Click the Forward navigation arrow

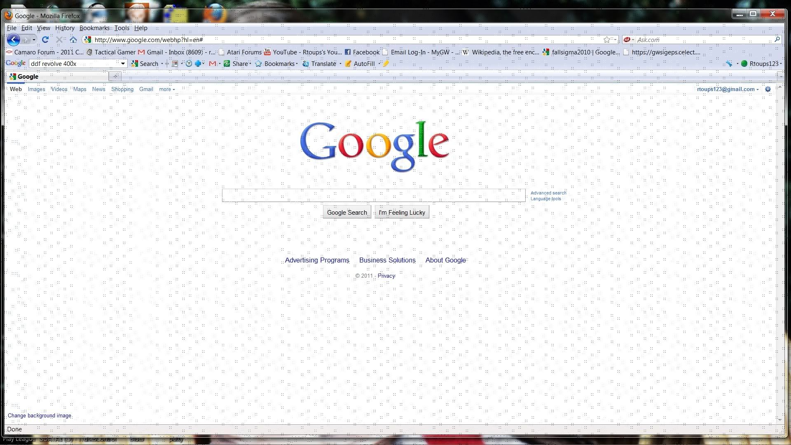26,40
